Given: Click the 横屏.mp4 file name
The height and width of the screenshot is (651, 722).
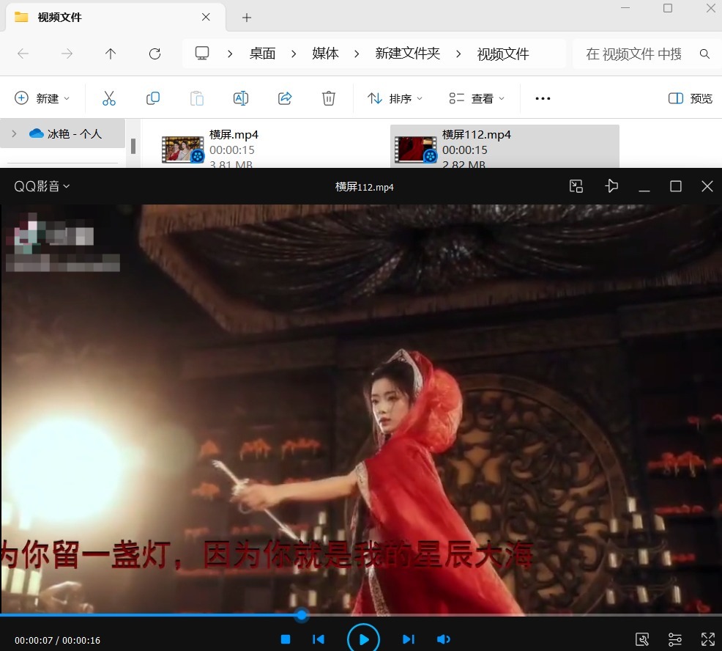Looking at the screenshot, I should [x=234, y=135].
